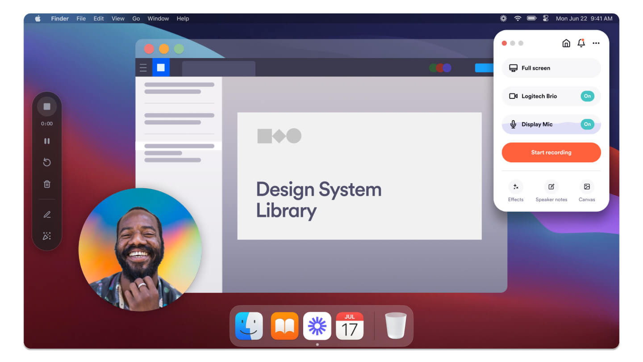Open the Window menu in the menu bar
The image size is (643, 362).
tap(158, 18)
